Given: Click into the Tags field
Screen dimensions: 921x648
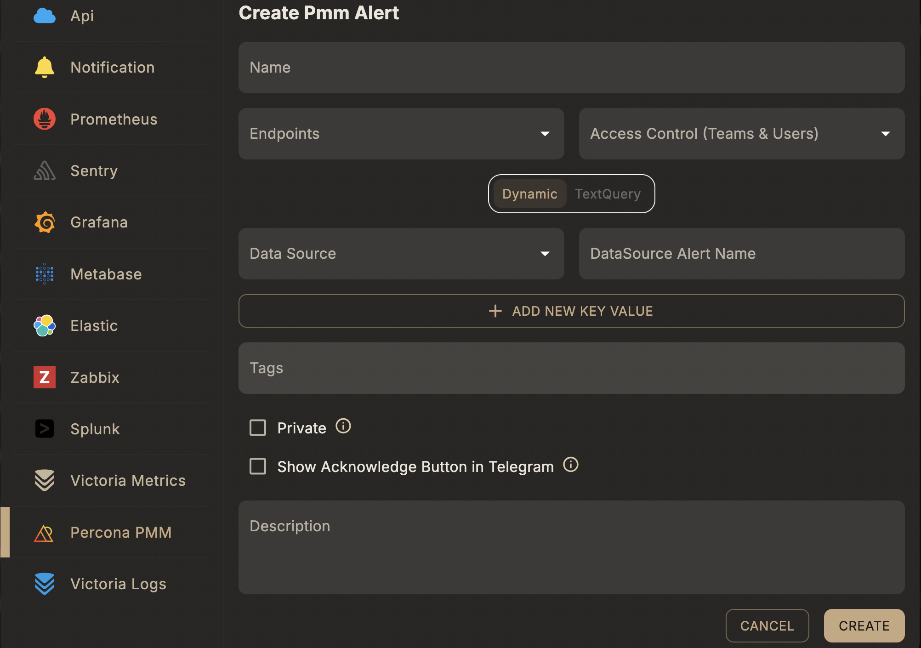Looking at the screenshot, I should tap(572, 368).
